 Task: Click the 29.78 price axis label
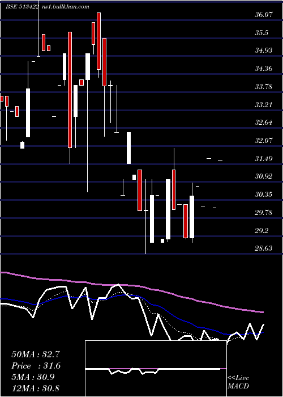[264, 213]
